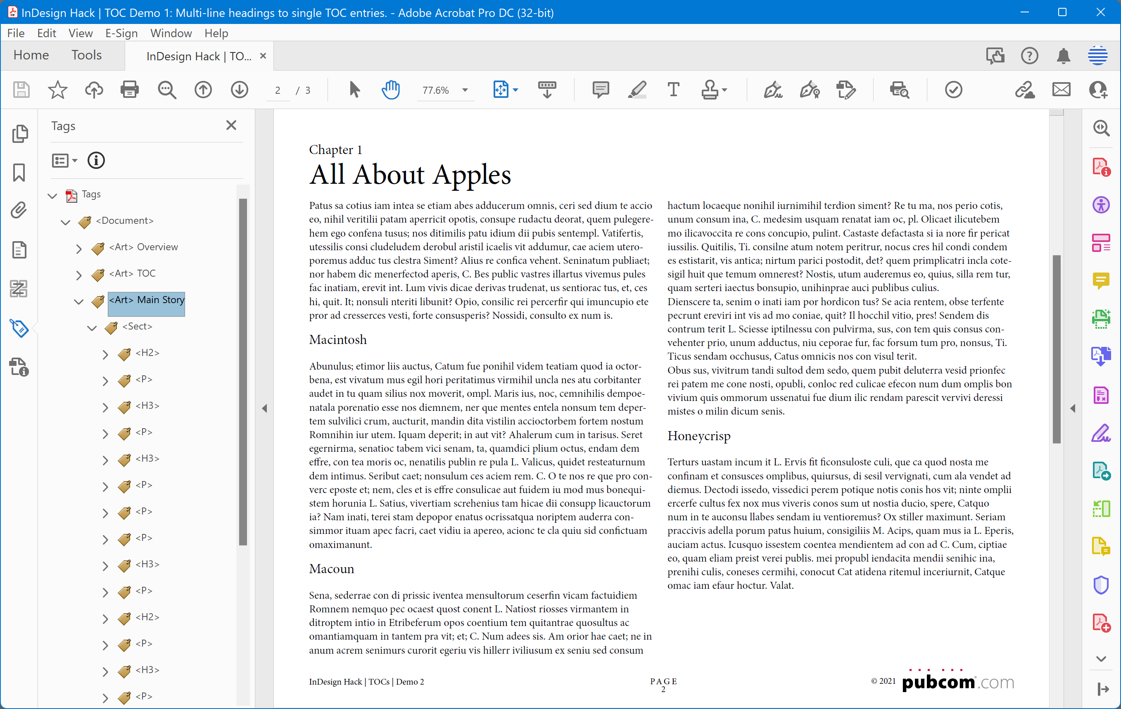The image size is (1121, 709).
Task: Open the Edit menu
Action: tap(47, 33)
